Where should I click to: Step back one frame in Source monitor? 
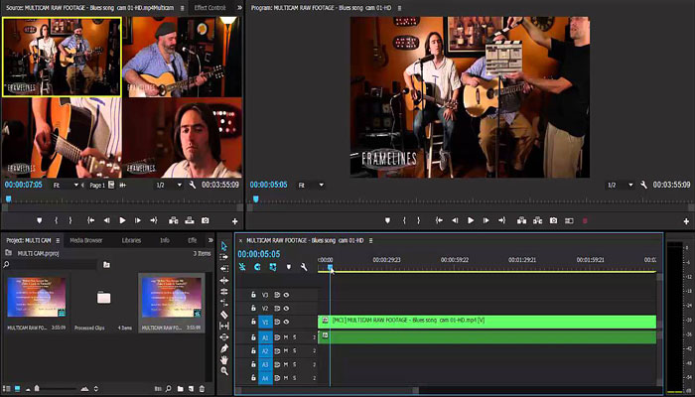coord(106,220)
